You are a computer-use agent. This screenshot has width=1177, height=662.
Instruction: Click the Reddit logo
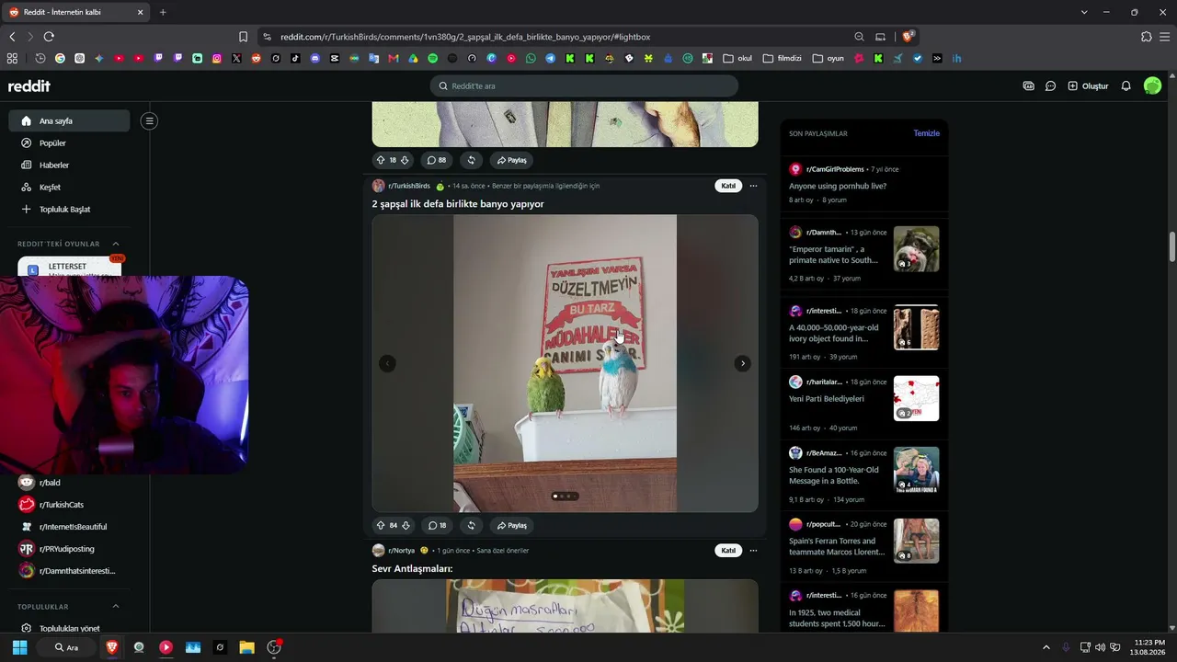(29, 86)
